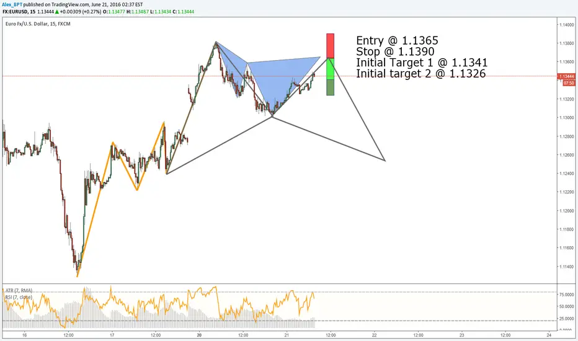The image size is (578, 341).
Task: Click the 50.0000 RSI scale label
Action: (567, 306)
